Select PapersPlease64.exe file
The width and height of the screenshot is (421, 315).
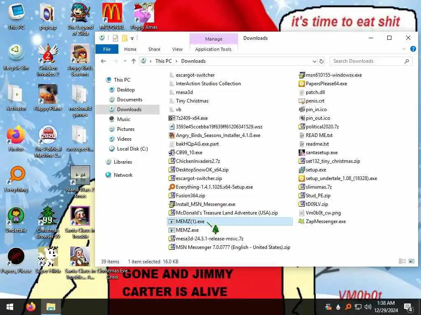tap(326, 84)
